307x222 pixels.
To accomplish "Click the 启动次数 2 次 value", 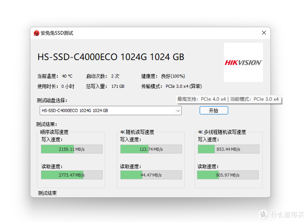I will click(115, 76).
